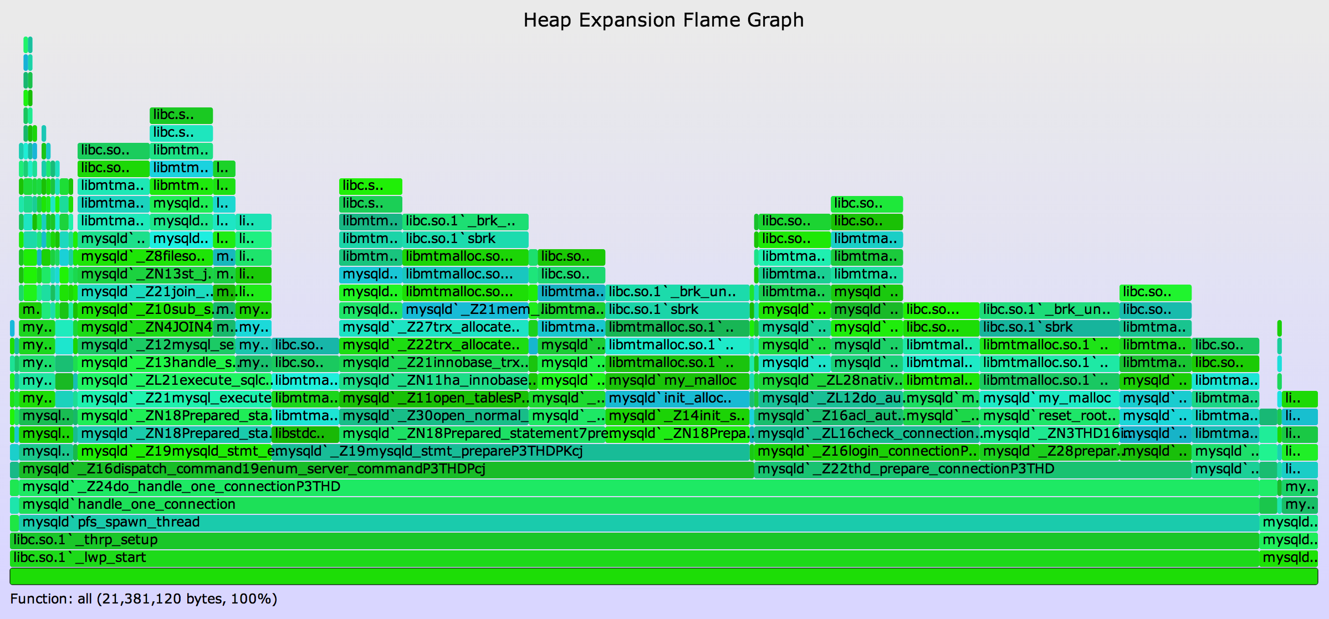Open the mysqld`handle_one_connection frame
The height and width of the screenshot is (619, 1329).
(637, 504)
